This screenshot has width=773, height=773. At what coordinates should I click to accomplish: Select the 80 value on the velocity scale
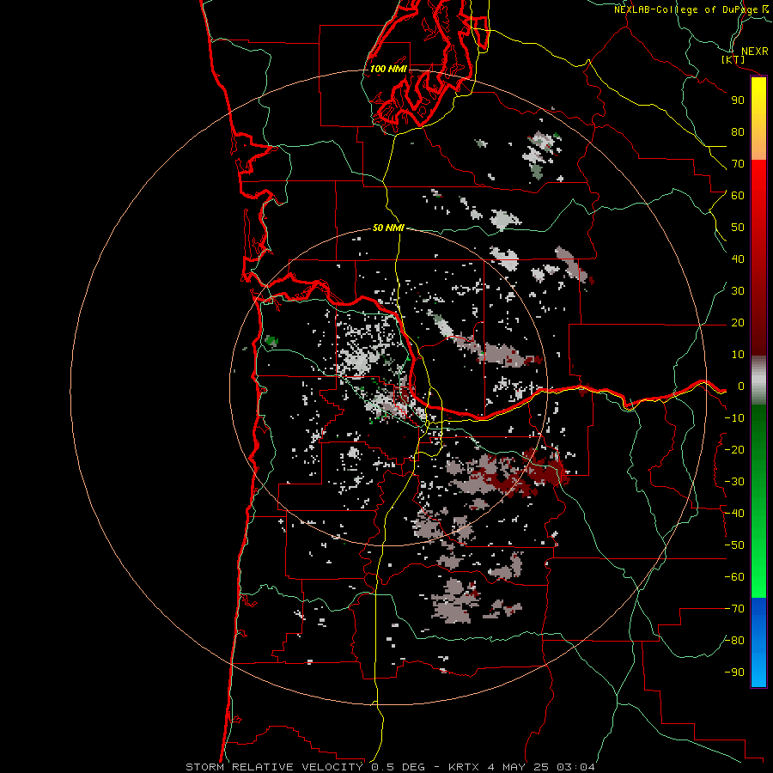(x=738, y=131)
